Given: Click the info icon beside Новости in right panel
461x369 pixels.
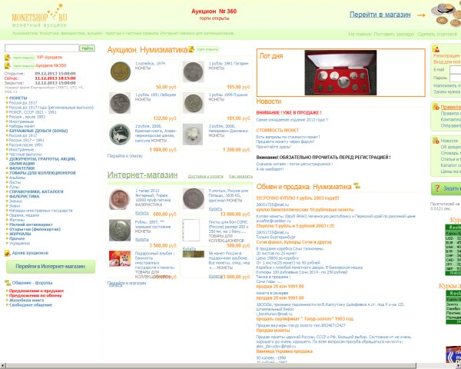Looking at the screenshot, I should [x=436, y=141].
